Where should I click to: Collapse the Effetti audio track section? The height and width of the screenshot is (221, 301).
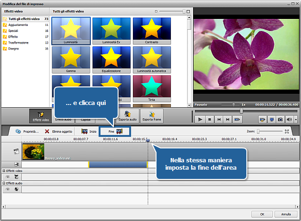pyautogui.click(x=4, y=183)
